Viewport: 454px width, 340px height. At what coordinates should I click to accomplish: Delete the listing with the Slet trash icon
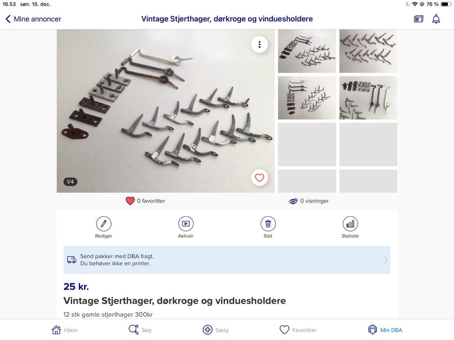(268, 223)
